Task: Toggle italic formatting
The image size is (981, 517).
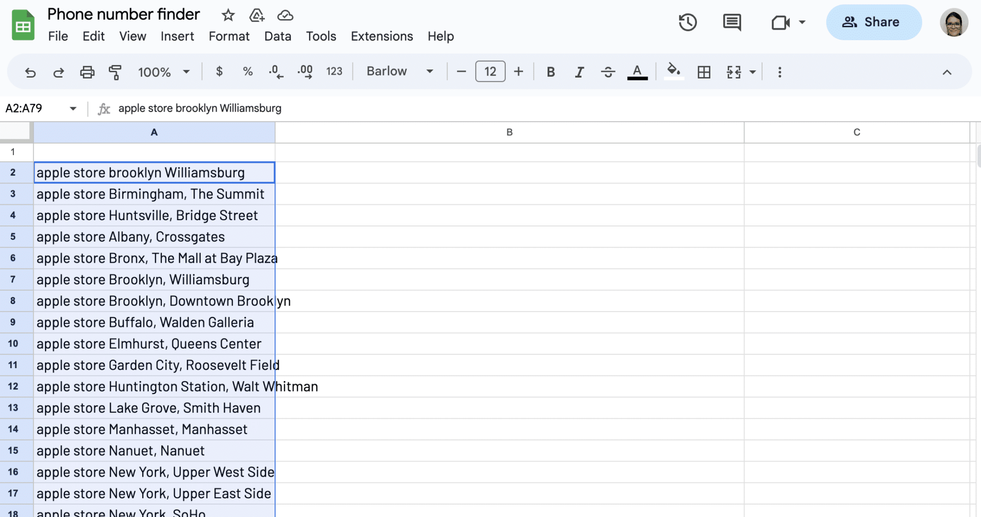Action: pos(579,72)
